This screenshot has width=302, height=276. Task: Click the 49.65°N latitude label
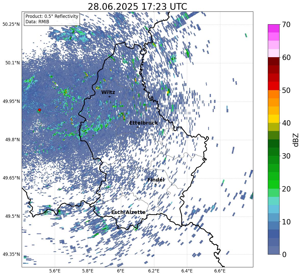coord(11,178)
